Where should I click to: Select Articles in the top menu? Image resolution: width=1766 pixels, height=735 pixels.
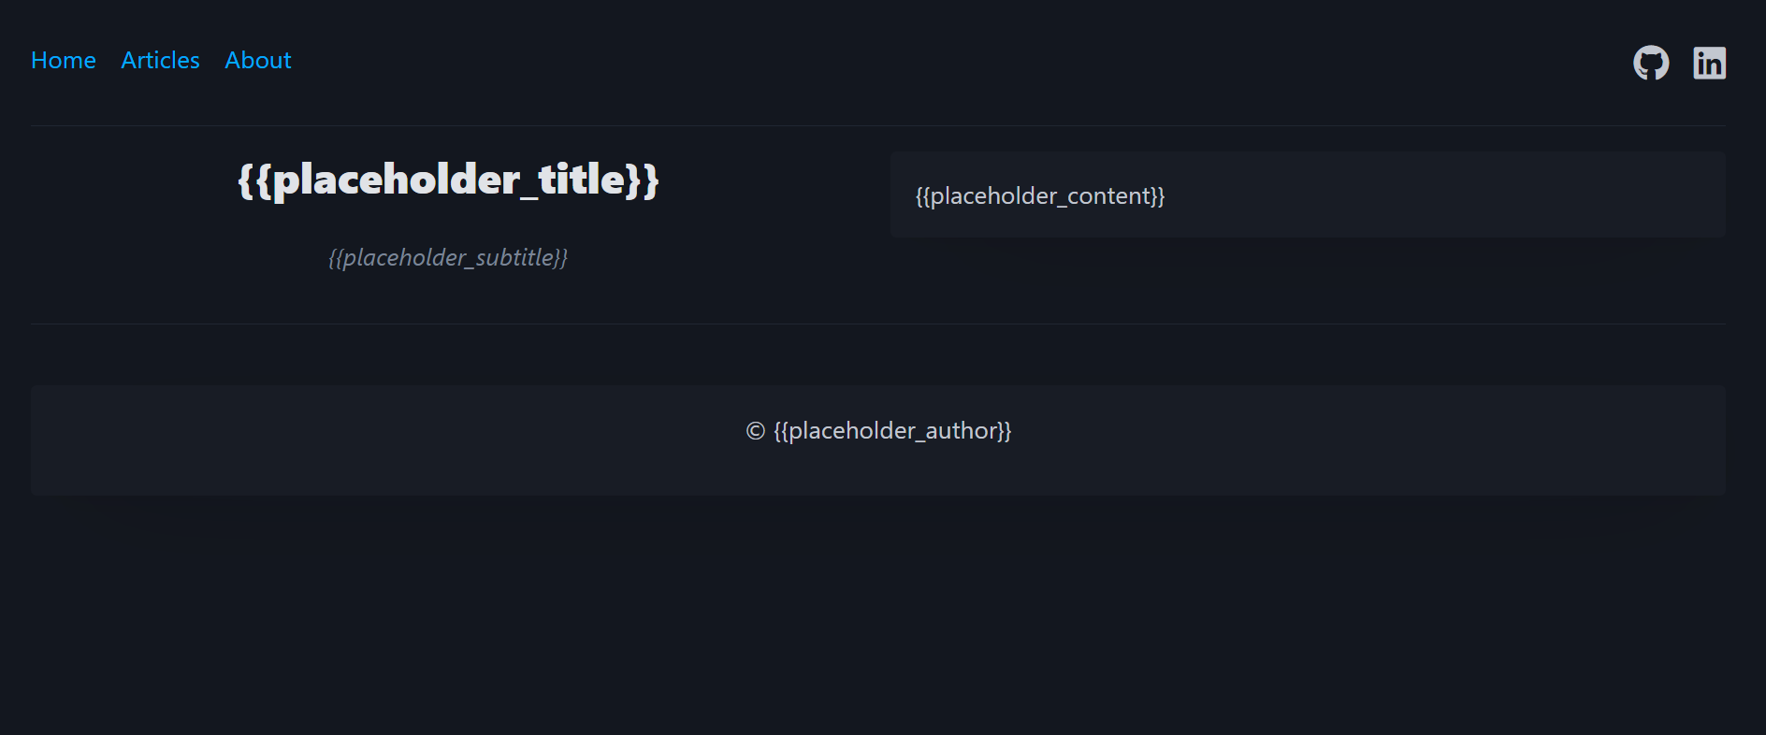[159, 60]
